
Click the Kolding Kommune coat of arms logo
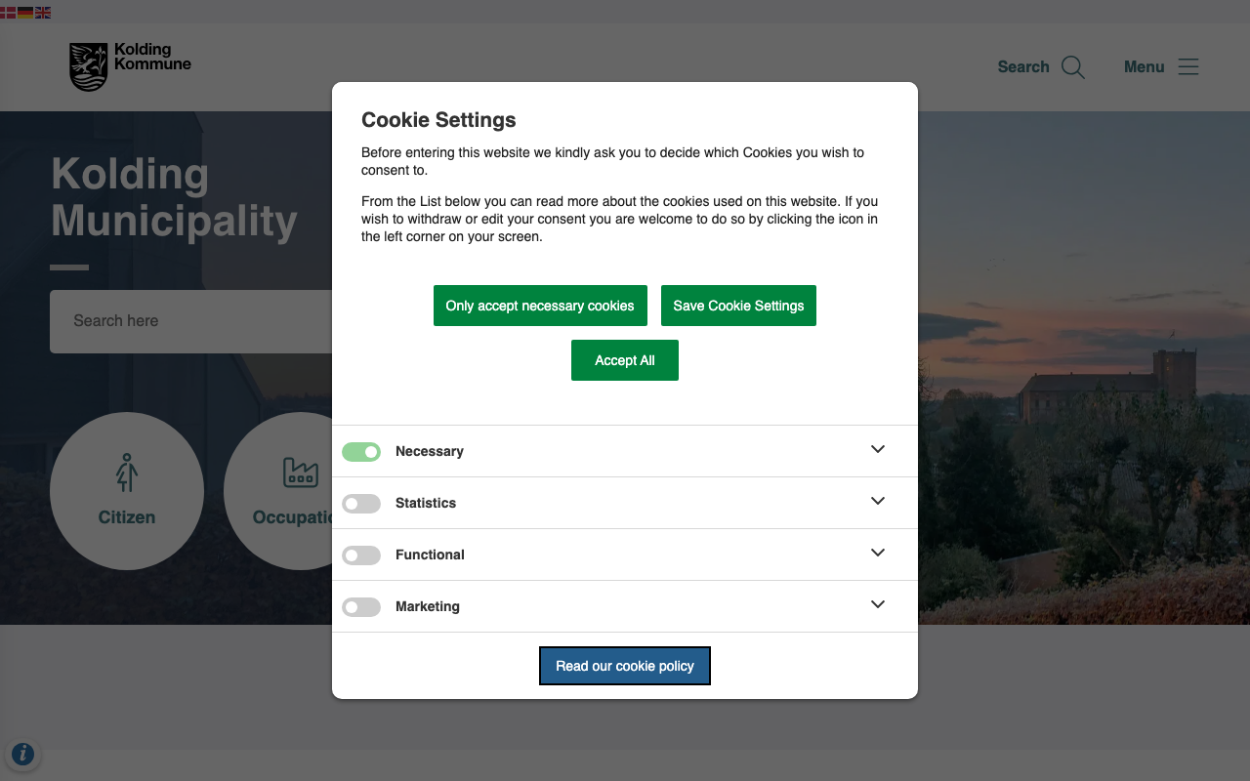(88, 66)
